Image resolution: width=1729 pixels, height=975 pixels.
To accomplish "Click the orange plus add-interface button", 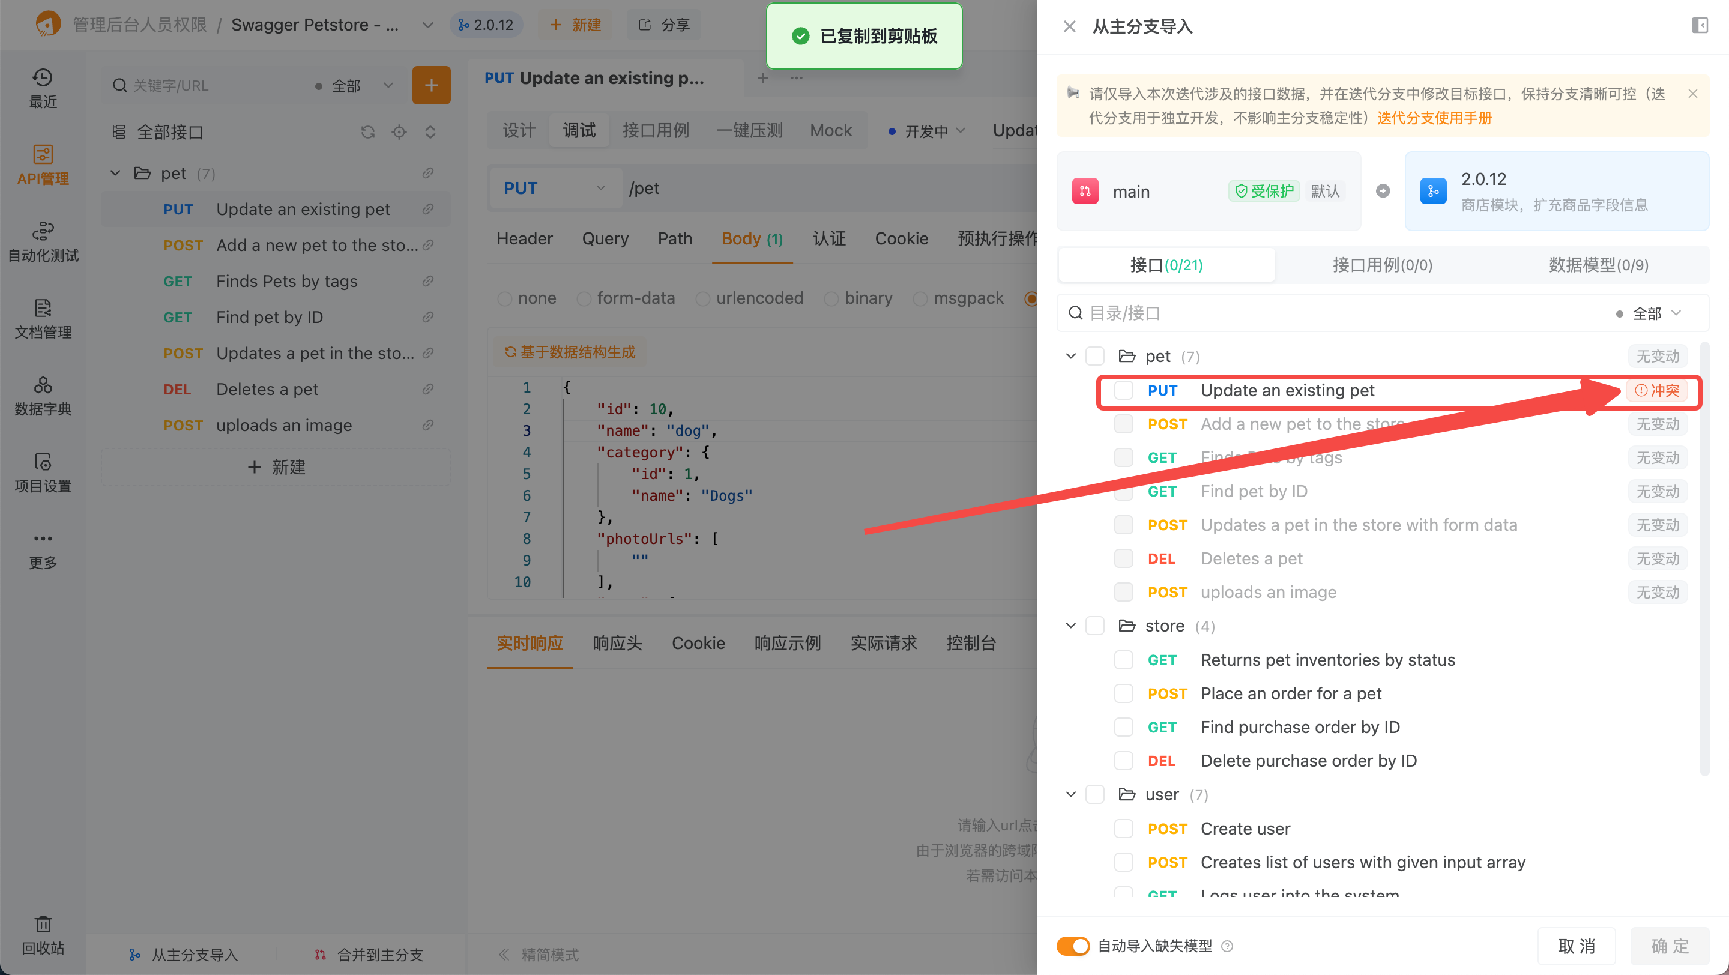I will [x=431, y=85].
